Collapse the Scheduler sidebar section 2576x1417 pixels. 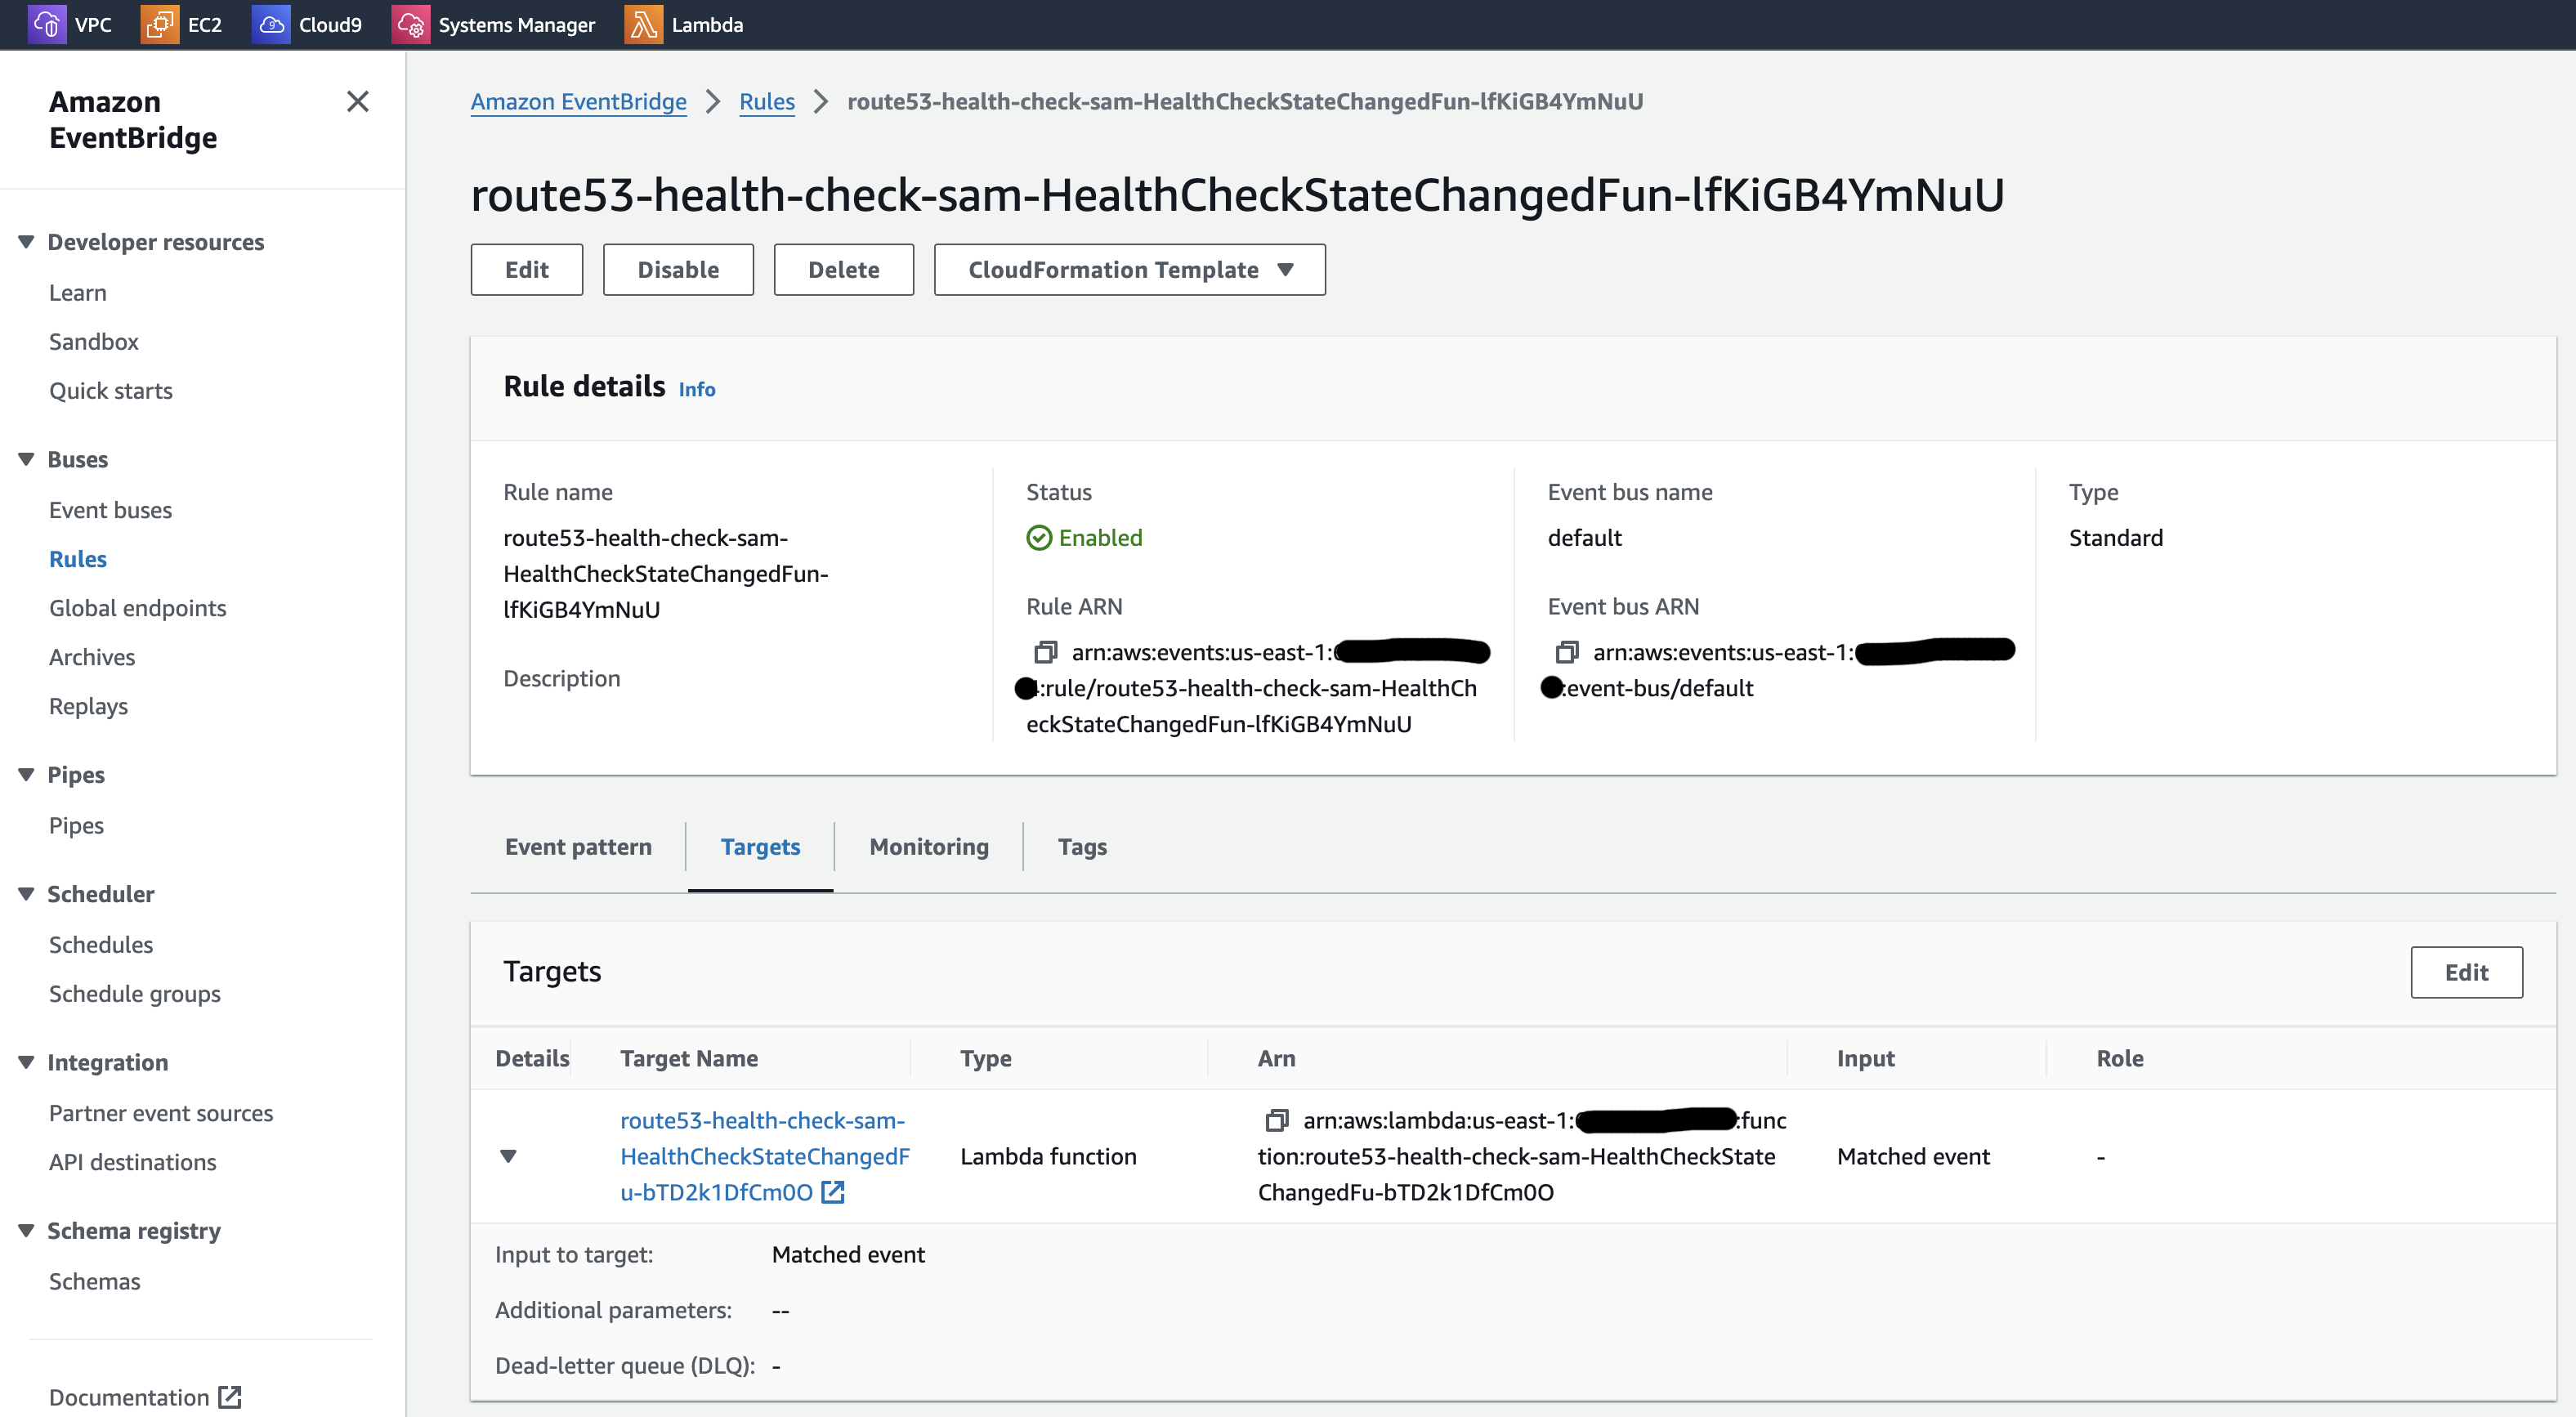[27, 893]
